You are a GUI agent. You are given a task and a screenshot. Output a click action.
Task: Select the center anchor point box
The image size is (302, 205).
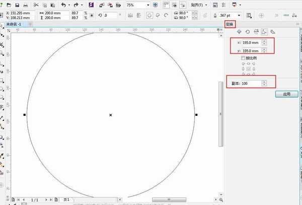pos(249,69)
